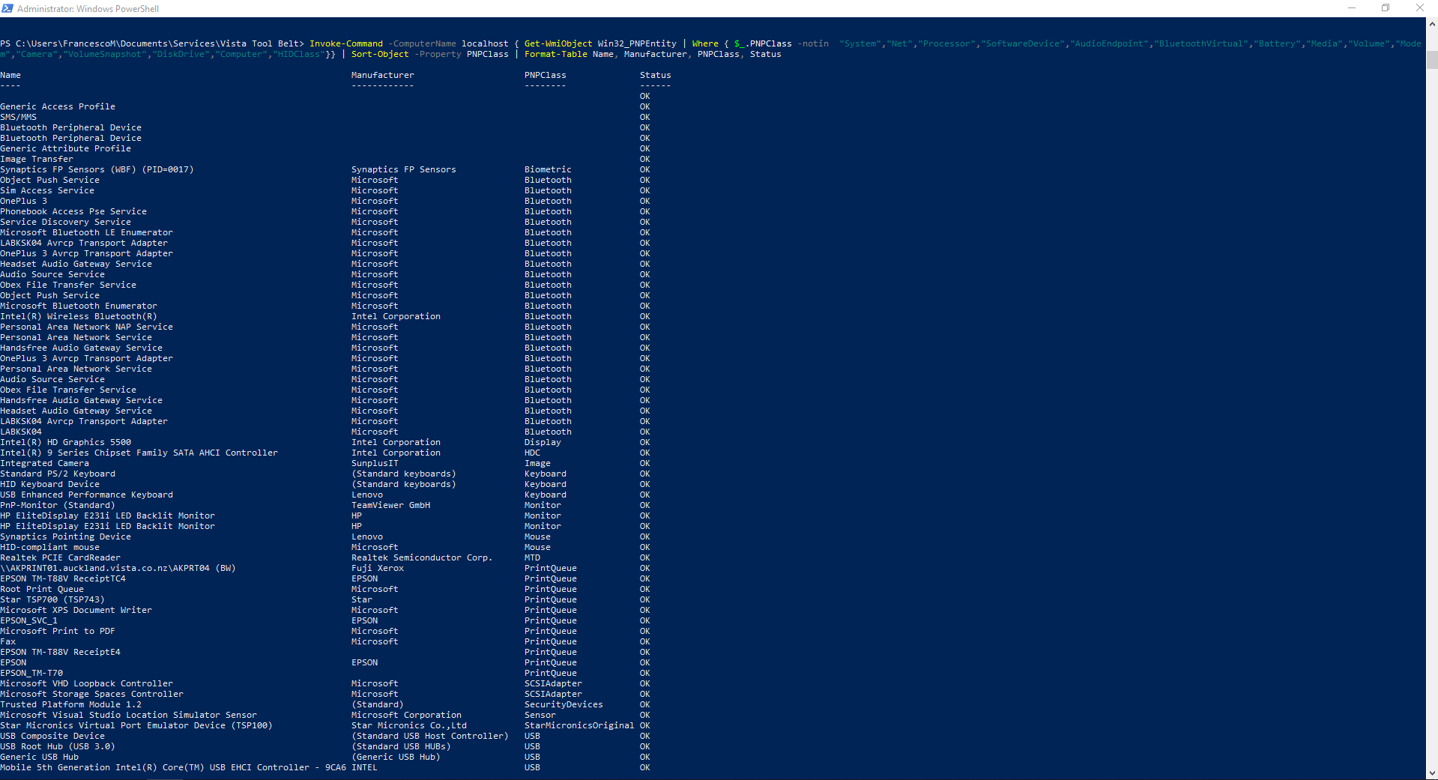Click 'Microsoft Storage Spaces Controller' entry
1438x780 pixels.
(91, 694)
